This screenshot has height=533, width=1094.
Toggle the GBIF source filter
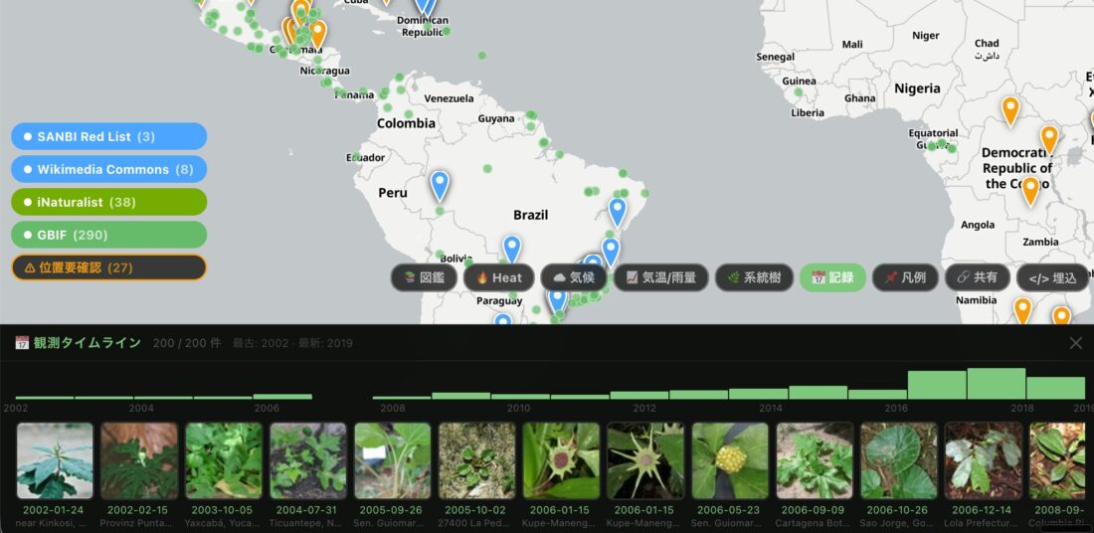(108, 235)
